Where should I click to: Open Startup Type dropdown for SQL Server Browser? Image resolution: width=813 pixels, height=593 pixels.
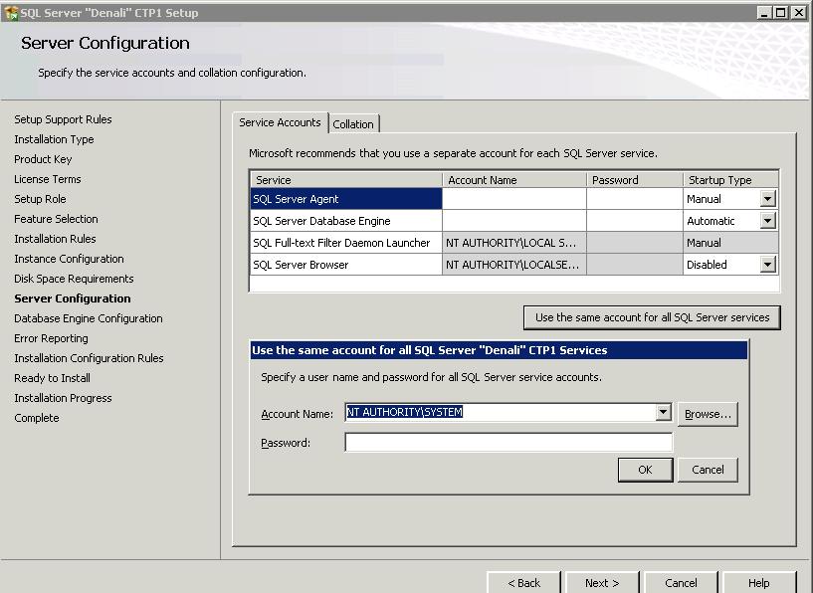pyautogui.click(x=767, y=265)
